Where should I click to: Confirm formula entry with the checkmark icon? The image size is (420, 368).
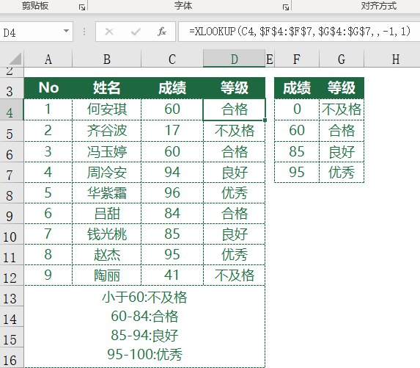(136, 32)
